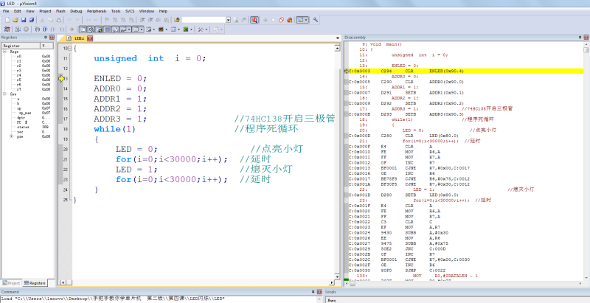
Task: Collapse the Regs tree node
Action: pos(4,50)
